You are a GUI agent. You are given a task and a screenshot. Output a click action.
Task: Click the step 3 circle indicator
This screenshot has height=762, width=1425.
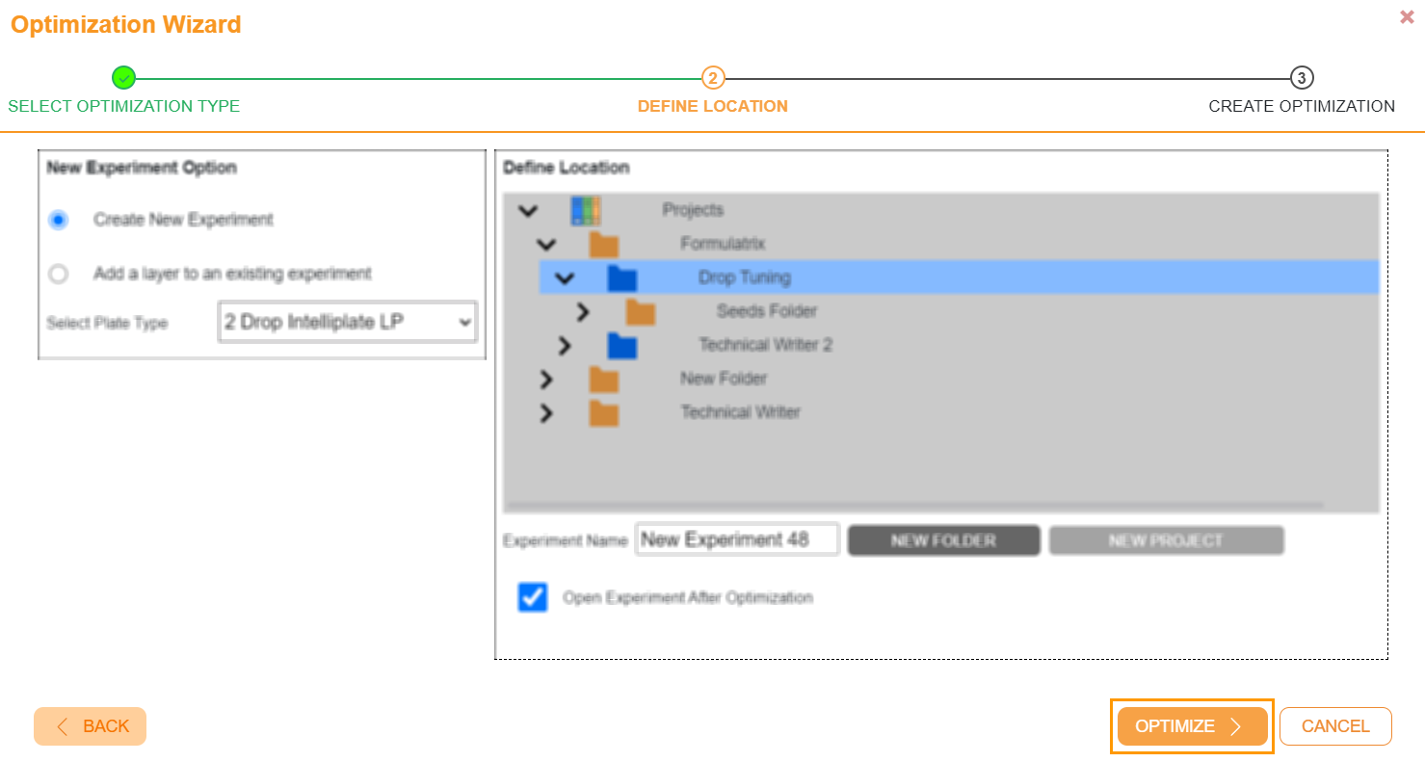point(1302,78)
